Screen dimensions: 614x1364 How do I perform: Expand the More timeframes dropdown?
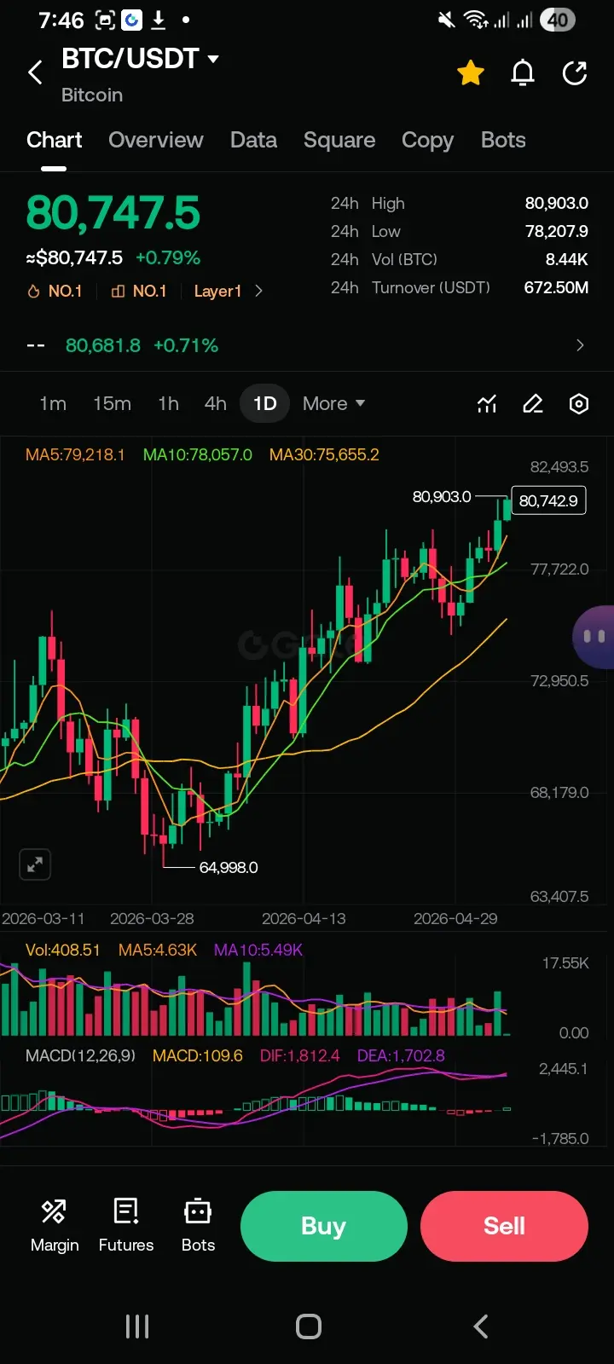click(x=333, y=403)
